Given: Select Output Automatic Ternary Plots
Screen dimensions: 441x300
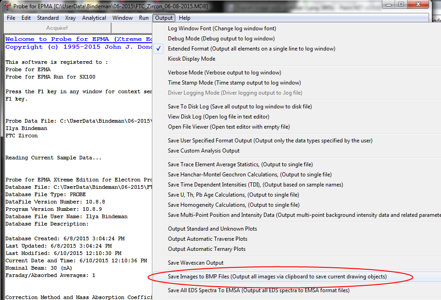Looking at the screenshot, I should (207, 249).
